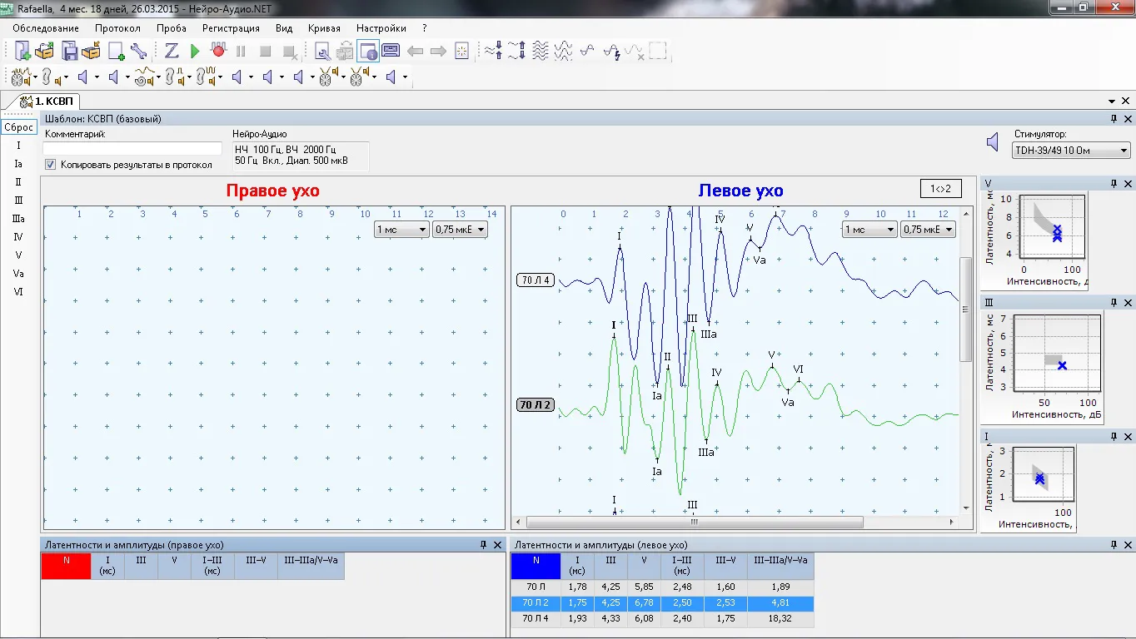Click the pause icon in toolbar
1136x639 pixels.
pyautogui.click(x=241, y=52)
